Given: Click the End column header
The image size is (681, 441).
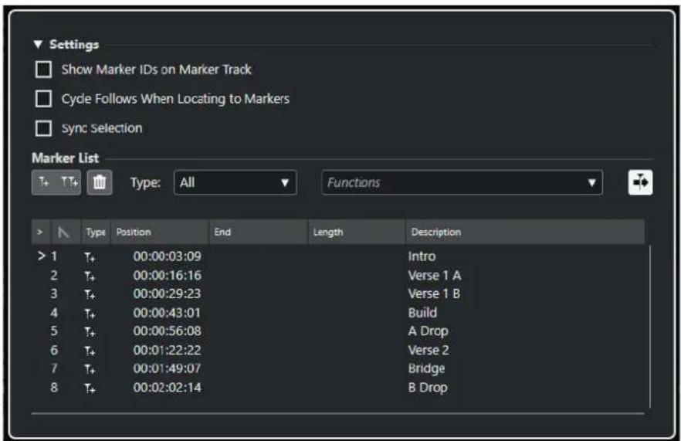Looking at the screenshot, I should click(259, 232).
